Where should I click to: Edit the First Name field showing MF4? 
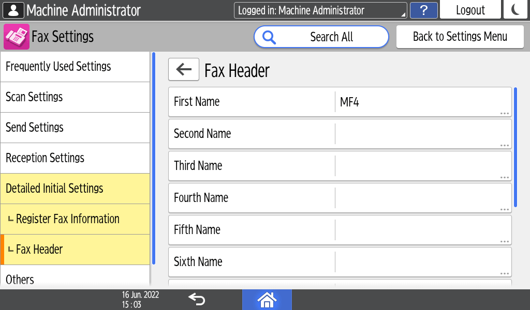[x=422, y=102]
